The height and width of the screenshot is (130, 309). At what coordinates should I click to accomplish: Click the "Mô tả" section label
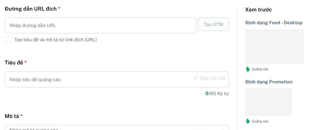pyautogui.click(x=12, y=116)
